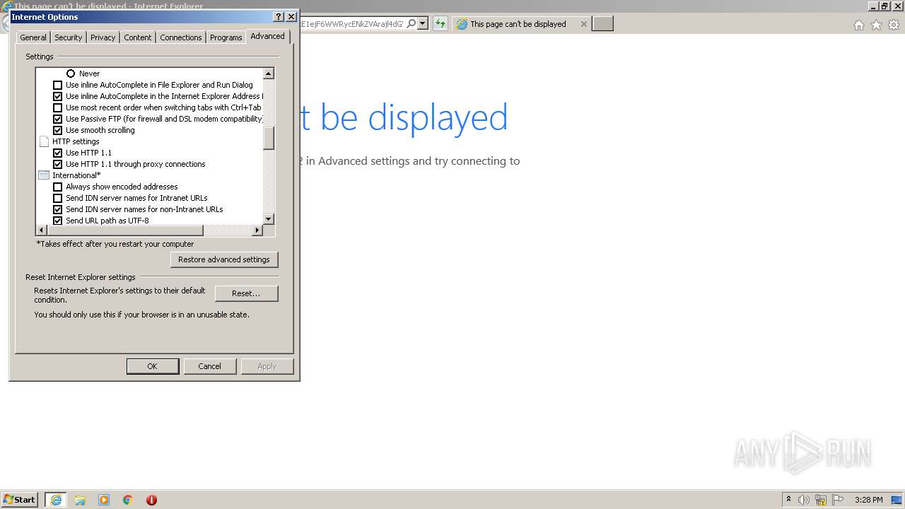Click the red Opera icon in the taskbar

coord(151,500)
